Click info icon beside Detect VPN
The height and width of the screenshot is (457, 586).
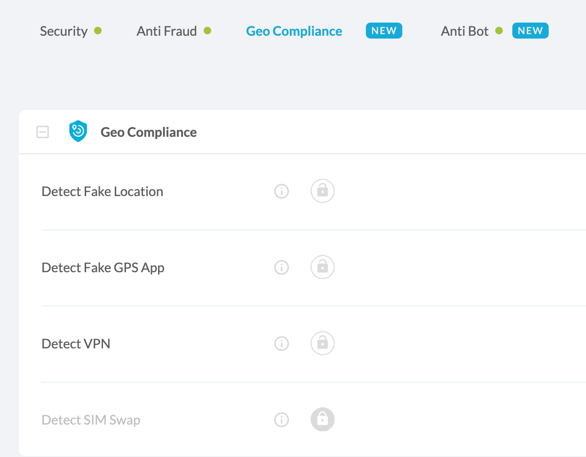point(281,344)
